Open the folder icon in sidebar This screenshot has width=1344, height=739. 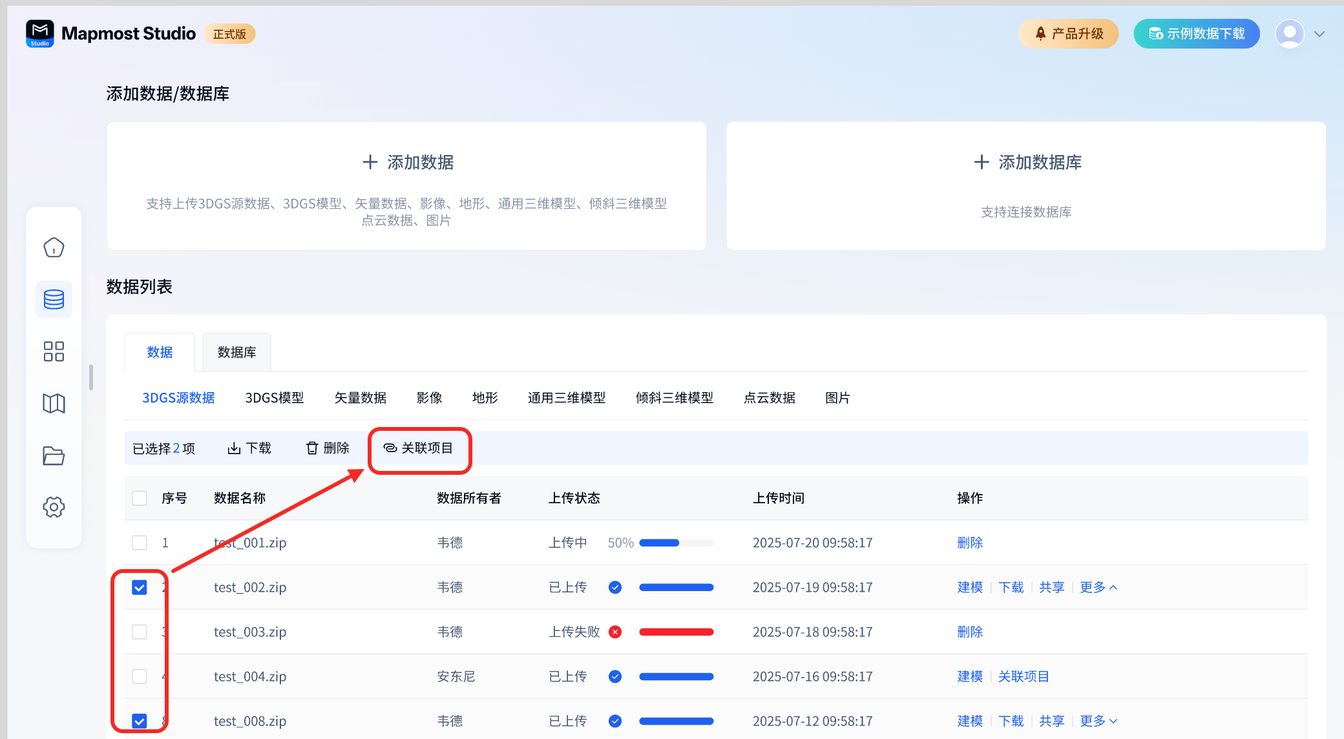coord(54,455)
